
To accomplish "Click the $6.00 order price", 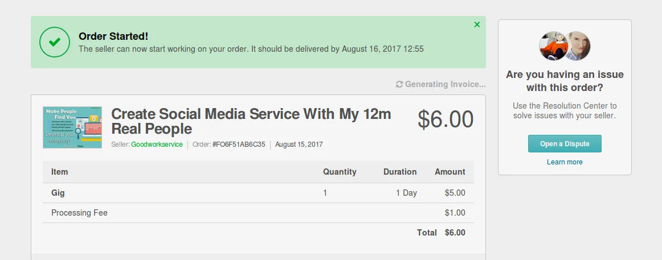I will tap(446, 119).
